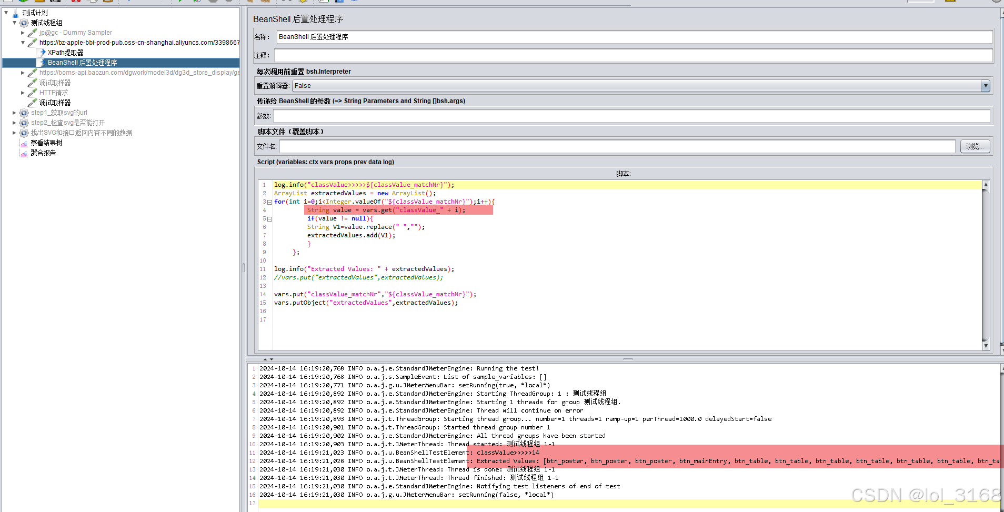Stop the running test with the Stop icon

[214, 2]
